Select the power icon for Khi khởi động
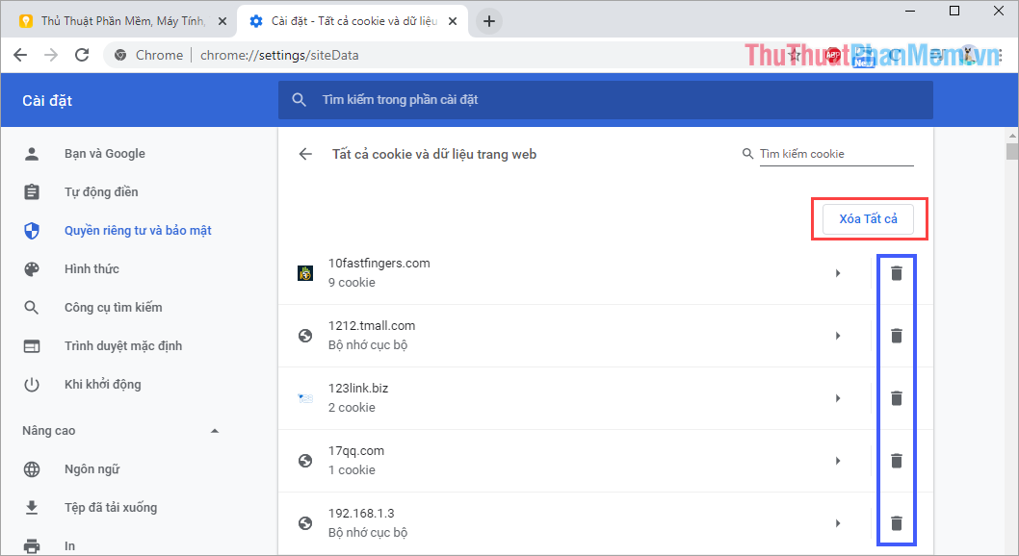This screenshot has width=1019, height=556. click(32, 384)
